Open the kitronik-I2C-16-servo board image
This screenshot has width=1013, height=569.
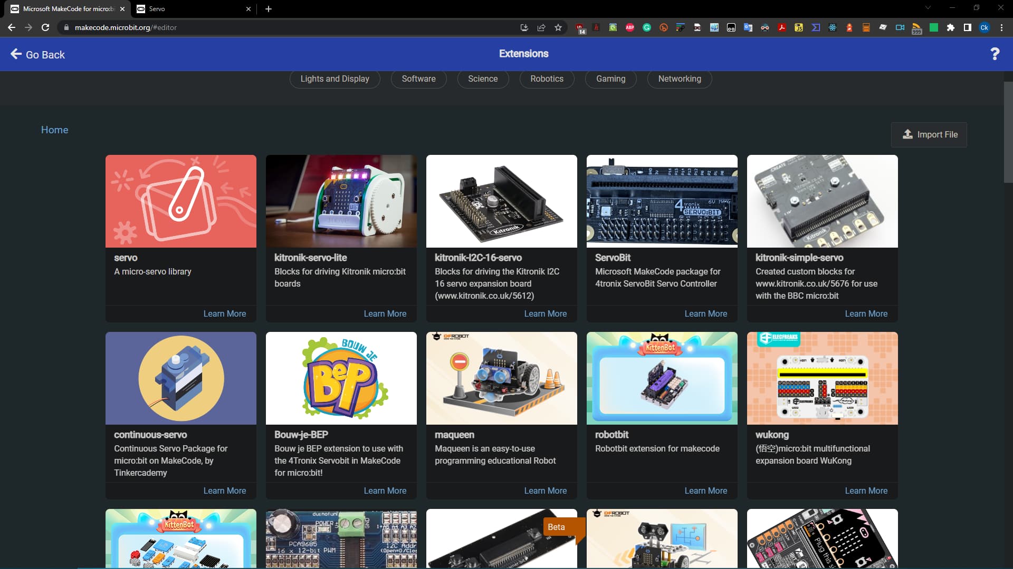502,201
